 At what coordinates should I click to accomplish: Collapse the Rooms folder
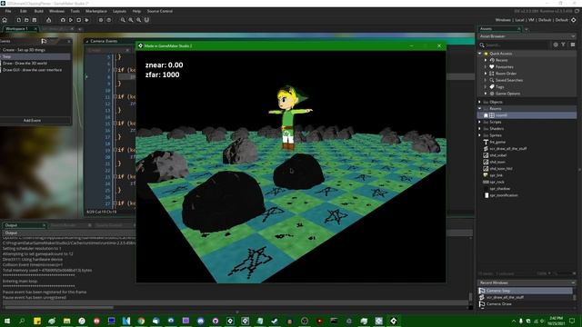[480, 109]
